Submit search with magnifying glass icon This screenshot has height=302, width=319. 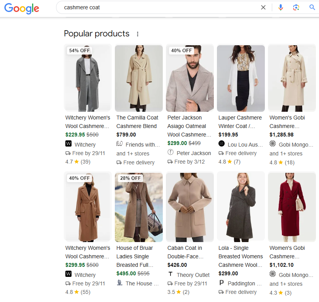click(312, 7)
